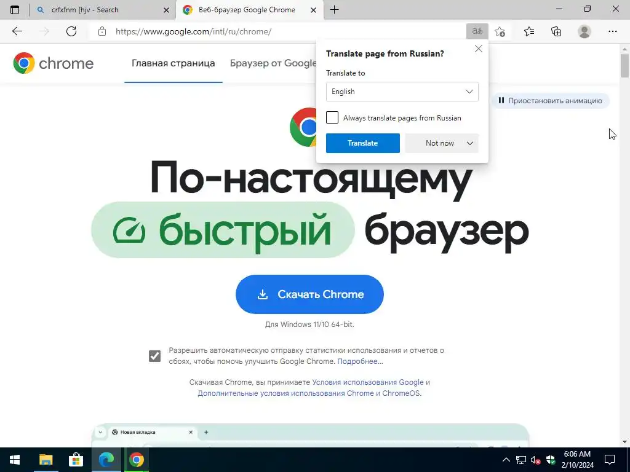This screenshot has height=472, width=630.
Task: Click the forward navigation arrow
Action: 44,31
